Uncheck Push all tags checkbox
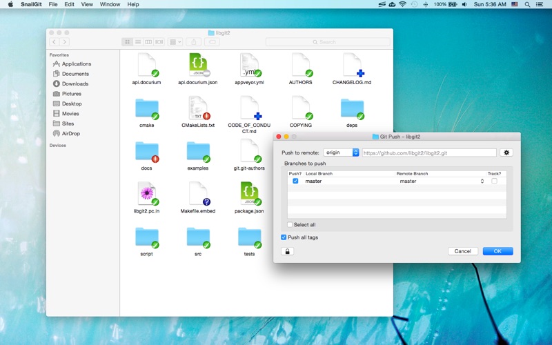552x345 pixels. pos(284,237)
